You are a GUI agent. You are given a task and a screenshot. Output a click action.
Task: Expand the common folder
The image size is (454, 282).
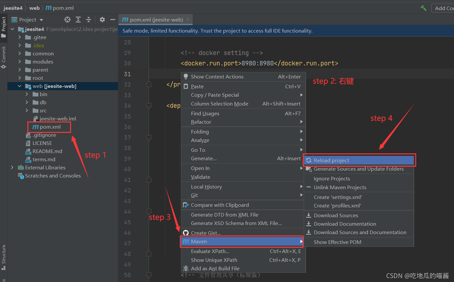(x=20, y=53)
